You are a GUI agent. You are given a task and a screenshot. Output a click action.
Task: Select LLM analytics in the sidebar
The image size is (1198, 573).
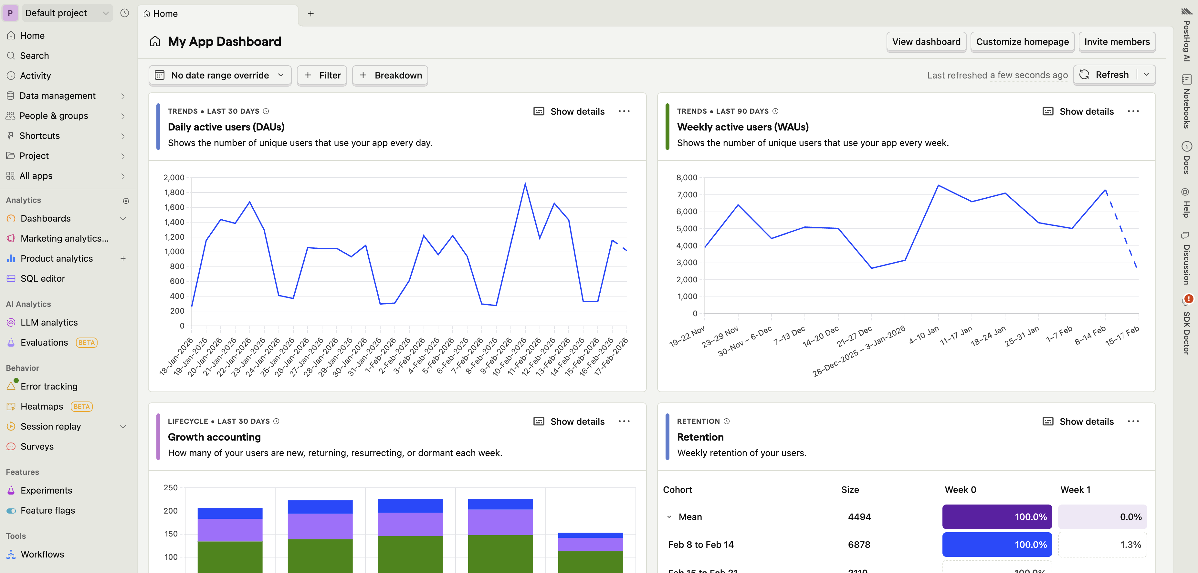click(49, 322)
